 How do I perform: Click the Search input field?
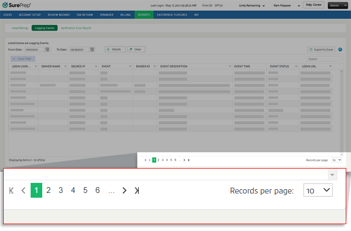pyautogui.click(x=321, y=59)
